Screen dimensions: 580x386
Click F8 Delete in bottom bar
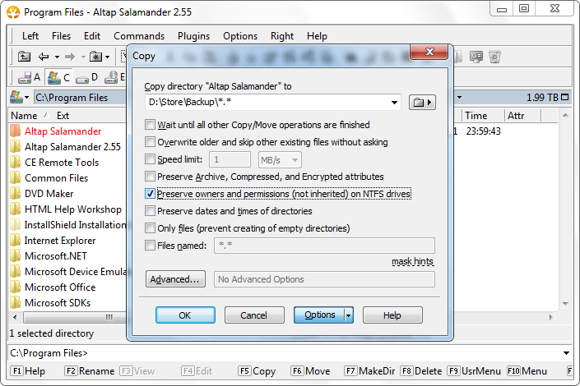[421, 371]
